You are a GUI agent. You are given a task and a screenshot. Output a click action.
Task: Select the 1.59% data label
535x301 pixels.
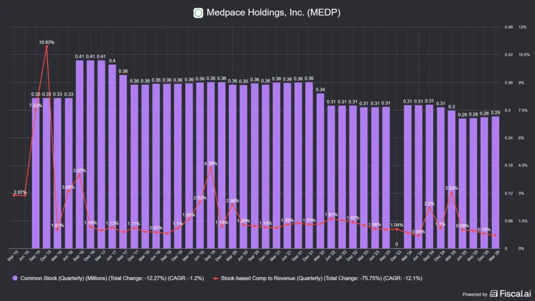coord(189,215)
